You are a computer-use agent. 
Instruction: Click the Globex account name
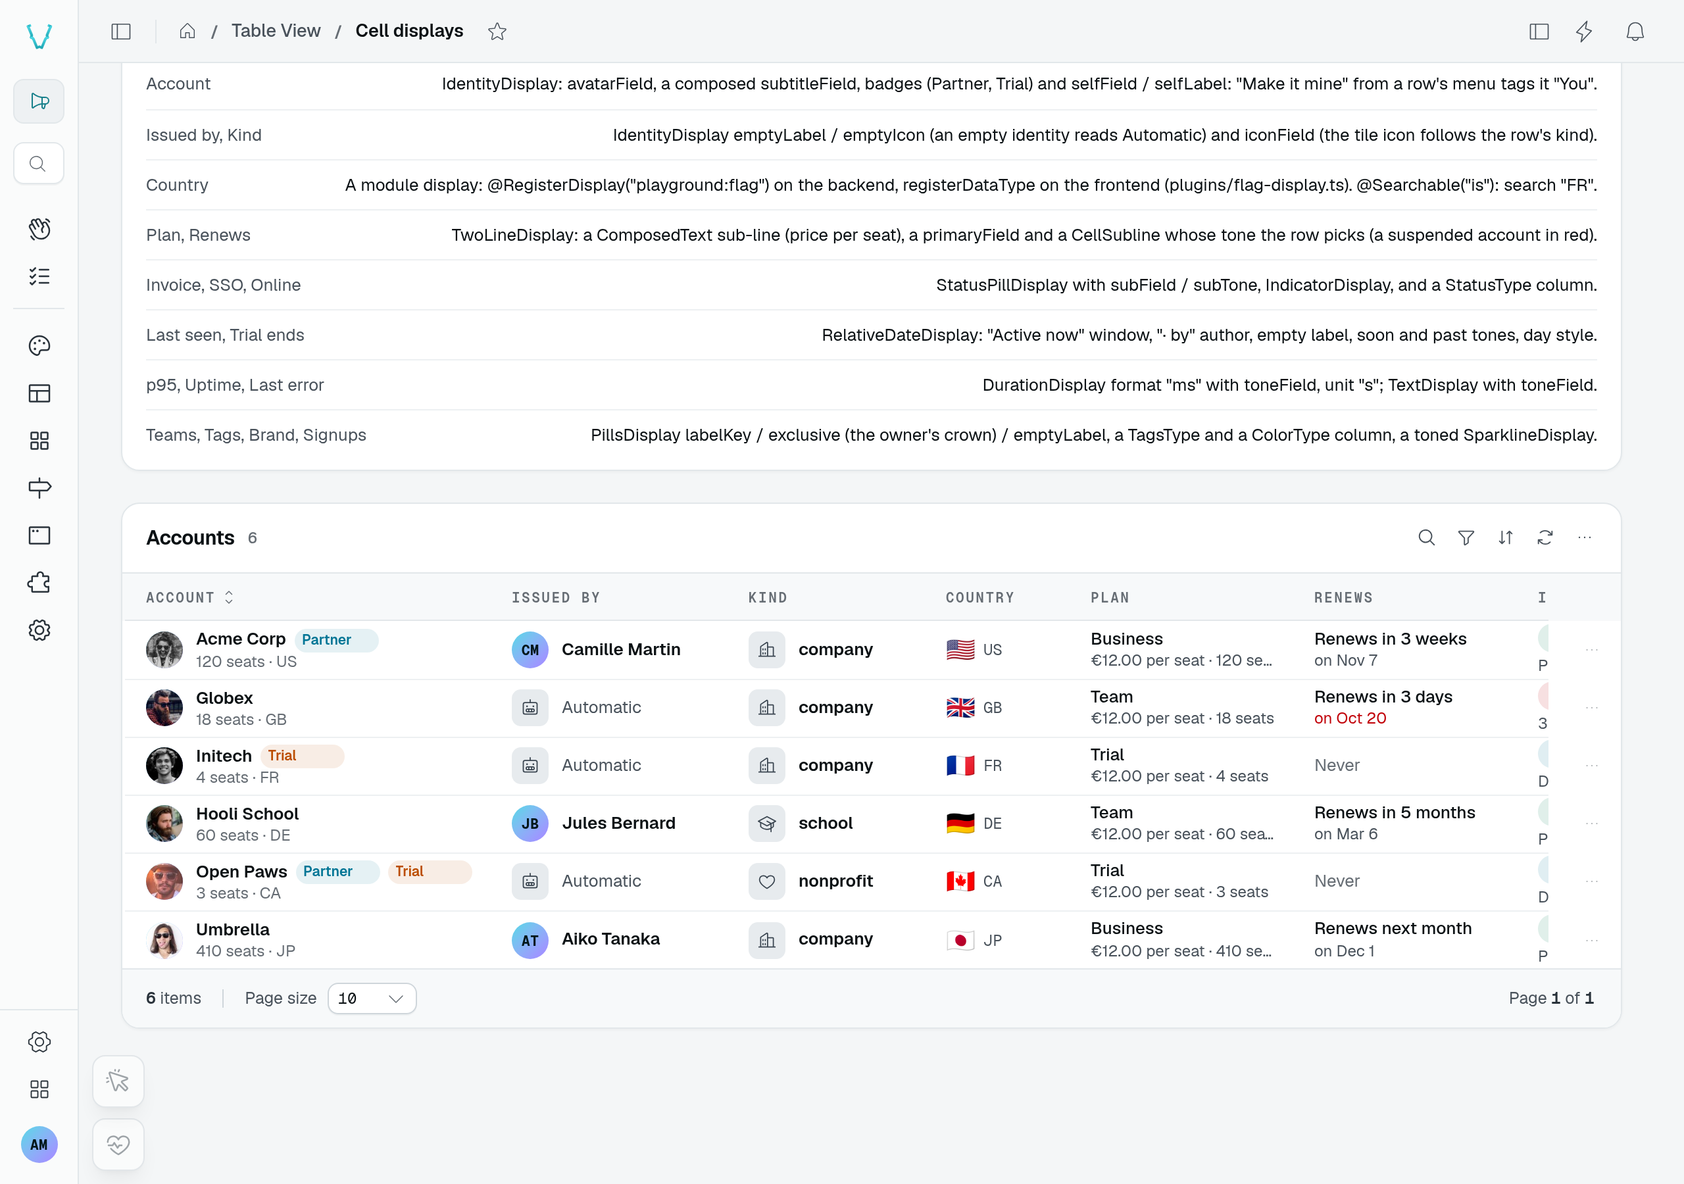[x=224, y=698]
